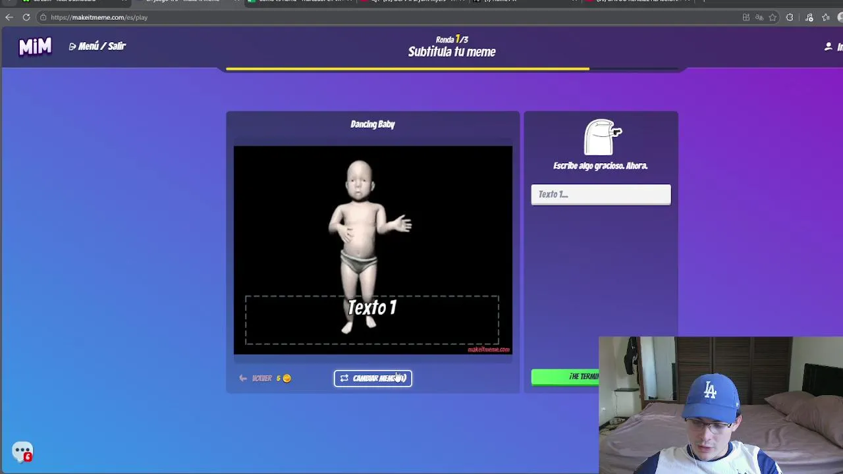Click the Texto 1 caption box on the meme
Screen dimensions: 843x474
[372, 320]
